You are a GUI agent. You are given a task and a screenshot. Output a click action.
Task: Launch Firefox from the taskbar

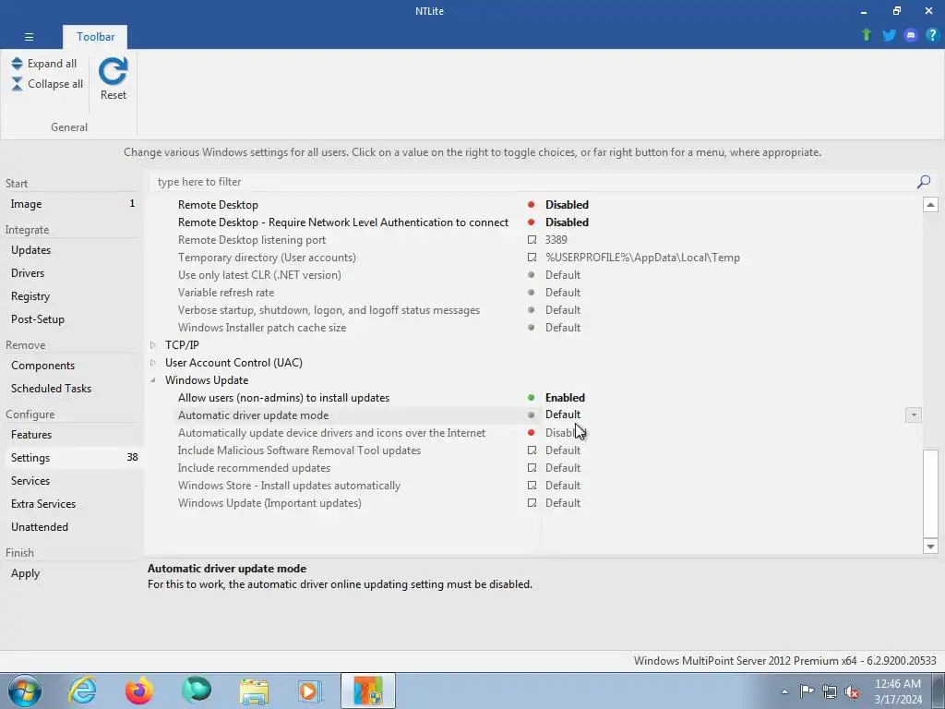(x=139, y=691)
